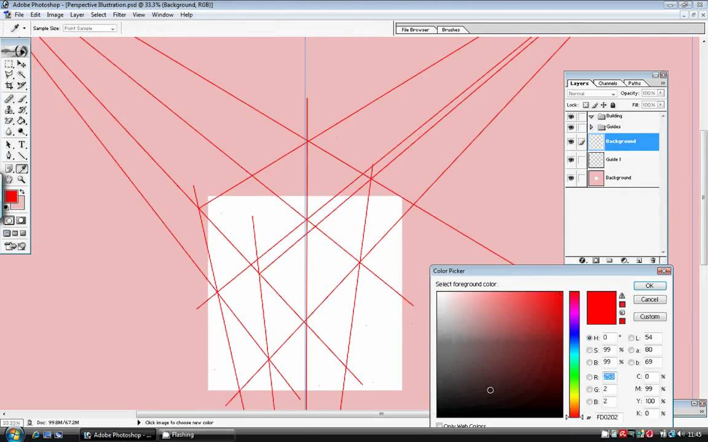Viewport: 708px width, 442px height.
Task: Open the Fill slider arrow
Action: point(661,104)
